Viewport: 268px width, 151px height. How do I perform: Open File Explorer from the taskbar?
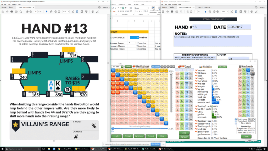tap(49, 149)
